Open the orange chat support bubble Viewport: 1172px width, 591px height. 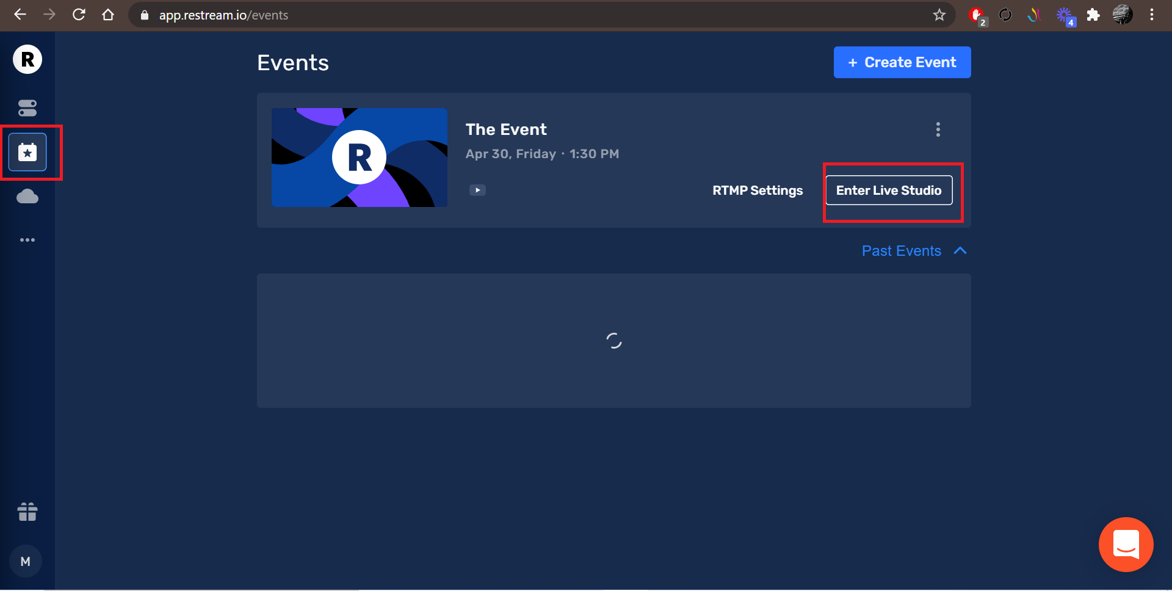click(1126, 544)
